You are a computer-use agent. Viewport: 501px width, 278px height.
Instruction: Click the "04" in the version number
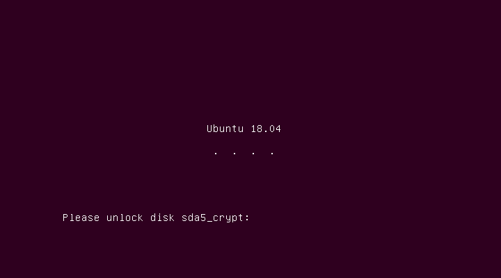coord(276,129)
